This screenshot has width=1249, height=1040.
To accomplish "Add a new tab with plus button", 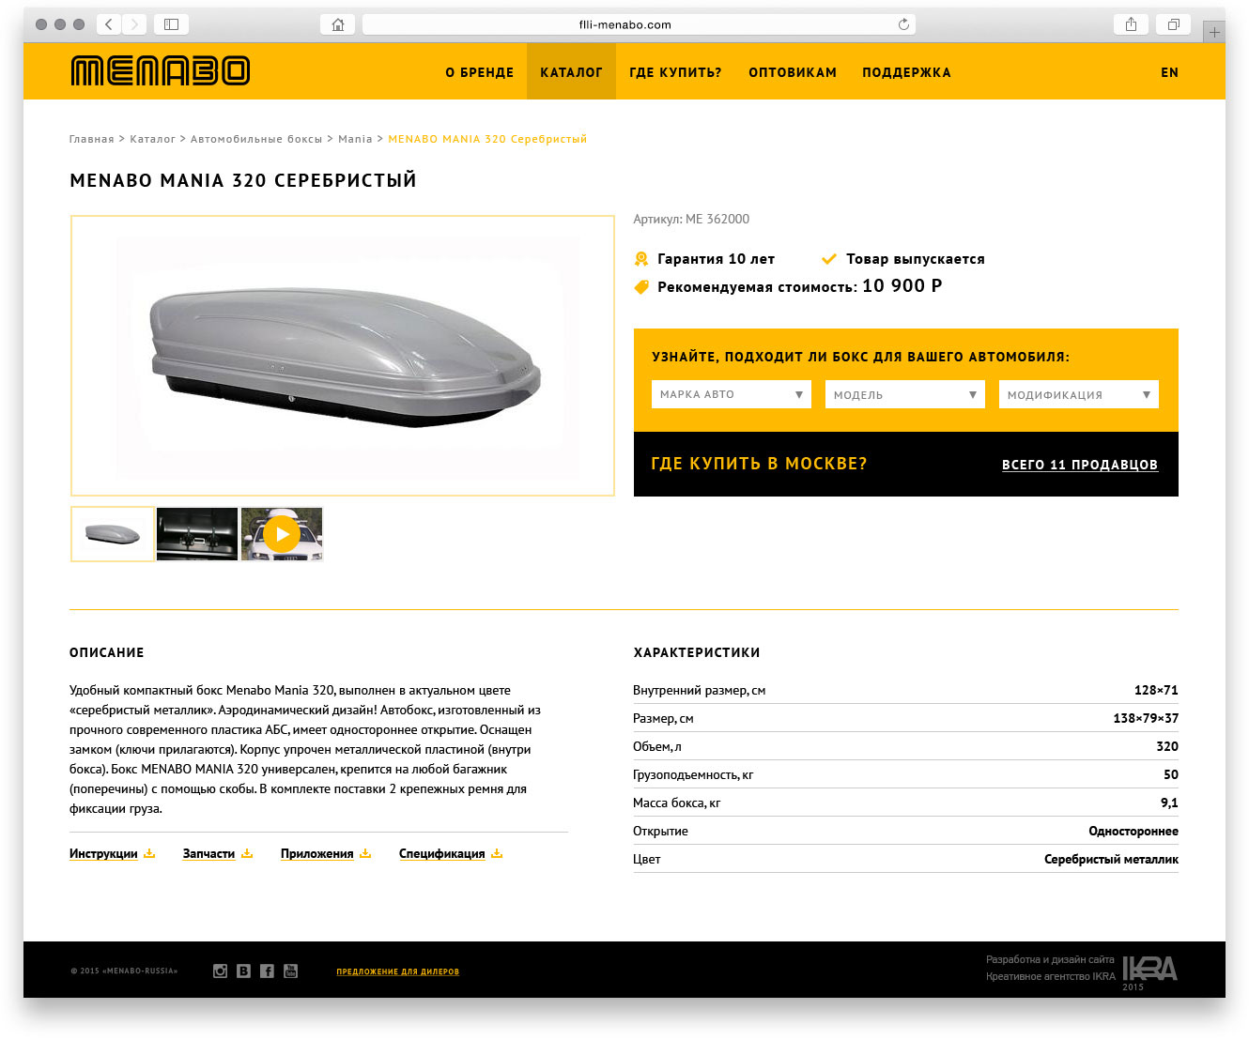I will (x=1214, y=32).
